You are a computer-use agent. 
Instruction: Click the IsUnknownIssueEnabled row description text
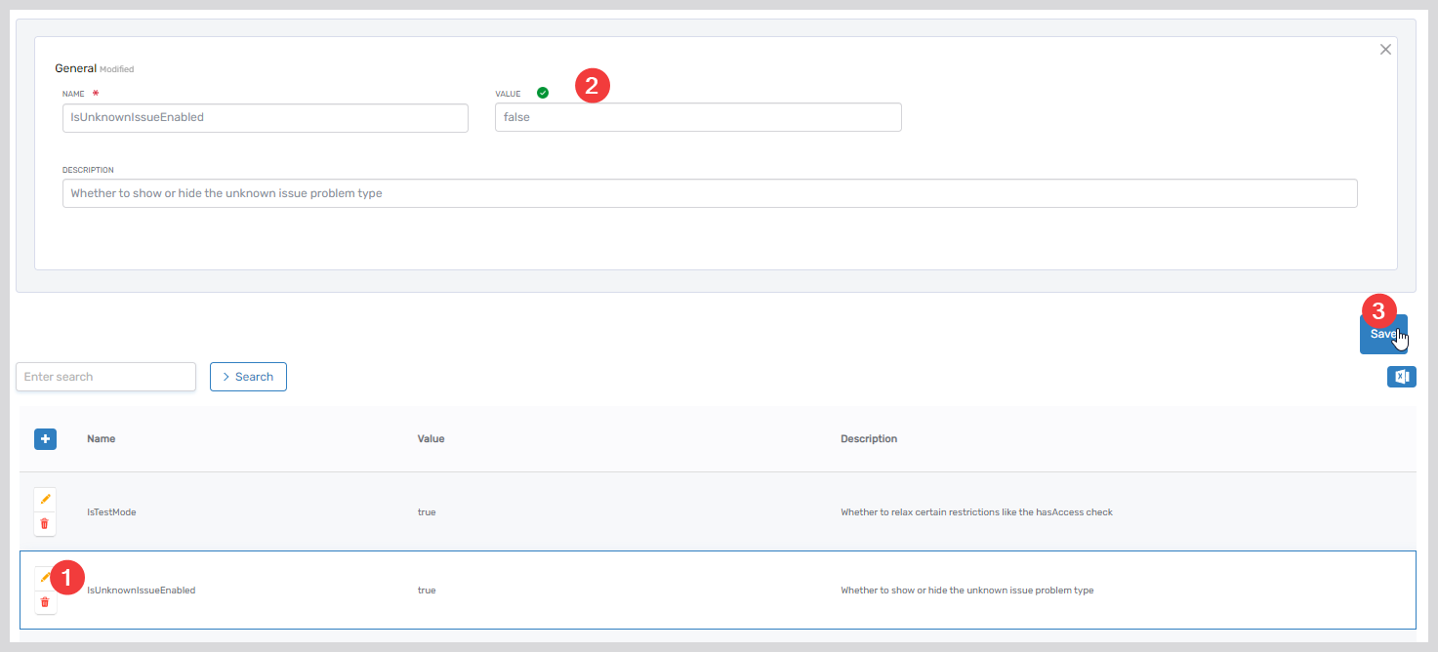pos(966,591)
